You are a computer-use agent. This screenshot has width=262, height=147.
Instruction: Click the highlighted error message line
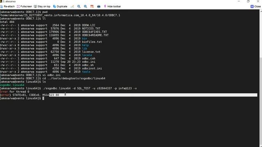tap(129, 95)
